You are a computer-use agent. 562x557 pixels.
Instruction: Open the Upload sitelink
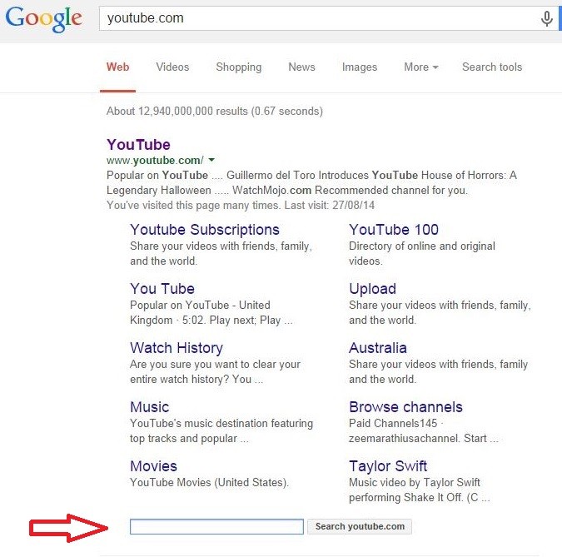(x=372, y=289)
